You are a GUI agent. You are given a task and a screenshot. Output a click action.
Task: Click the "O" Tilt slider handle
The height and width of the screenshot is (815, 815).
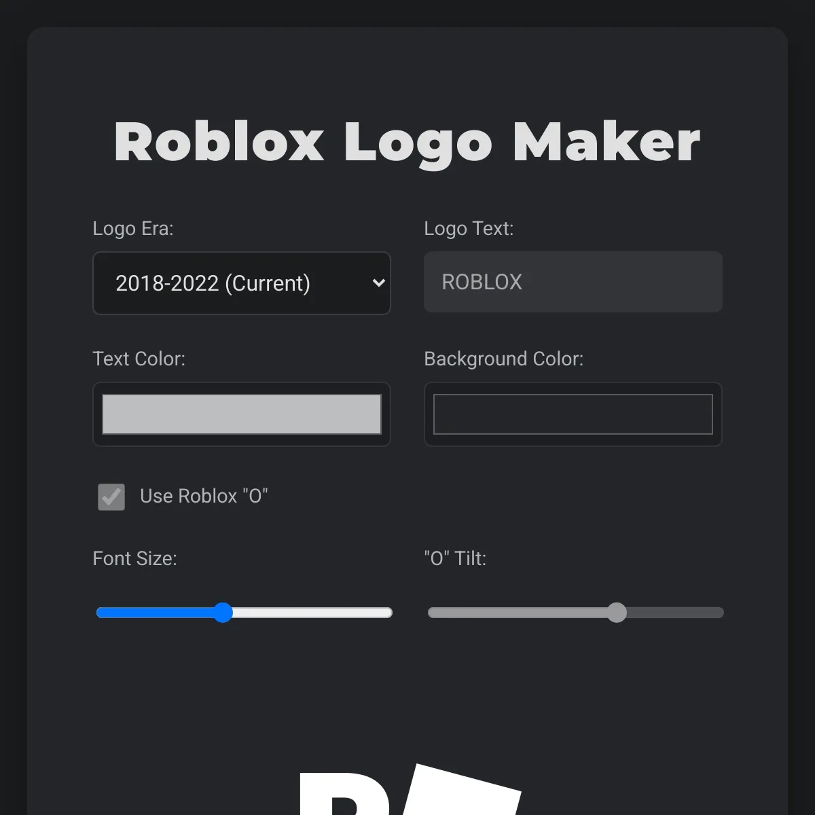point(617,613)
